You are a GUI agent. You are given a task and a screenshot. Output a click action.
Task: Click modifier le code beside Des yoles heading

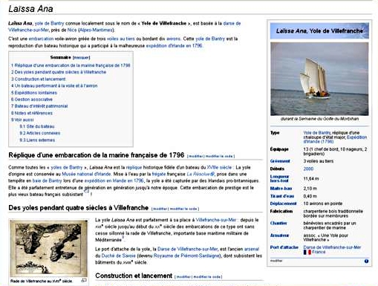click(x=183, y=209)
